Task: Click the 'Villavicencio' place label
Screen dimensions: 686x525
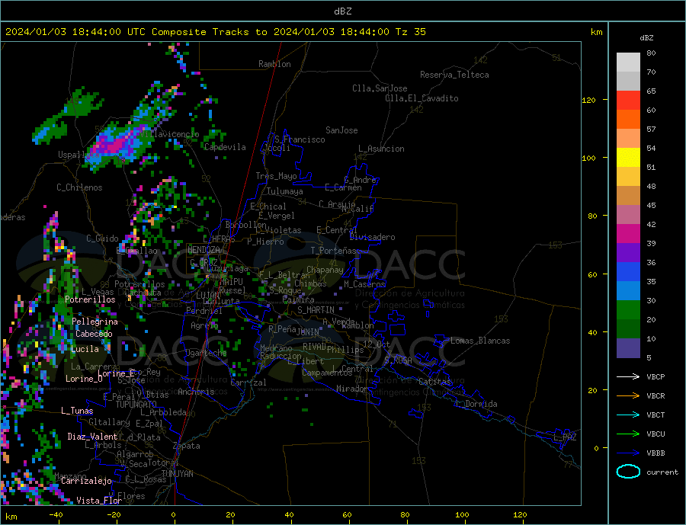Action: [x=169, y=134]
